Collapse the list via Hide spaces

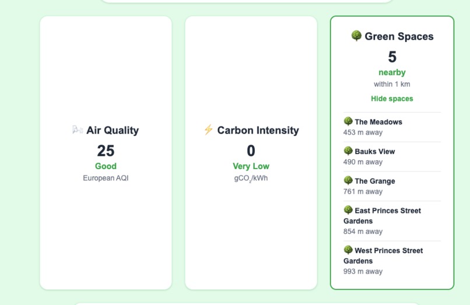point(392,99)
